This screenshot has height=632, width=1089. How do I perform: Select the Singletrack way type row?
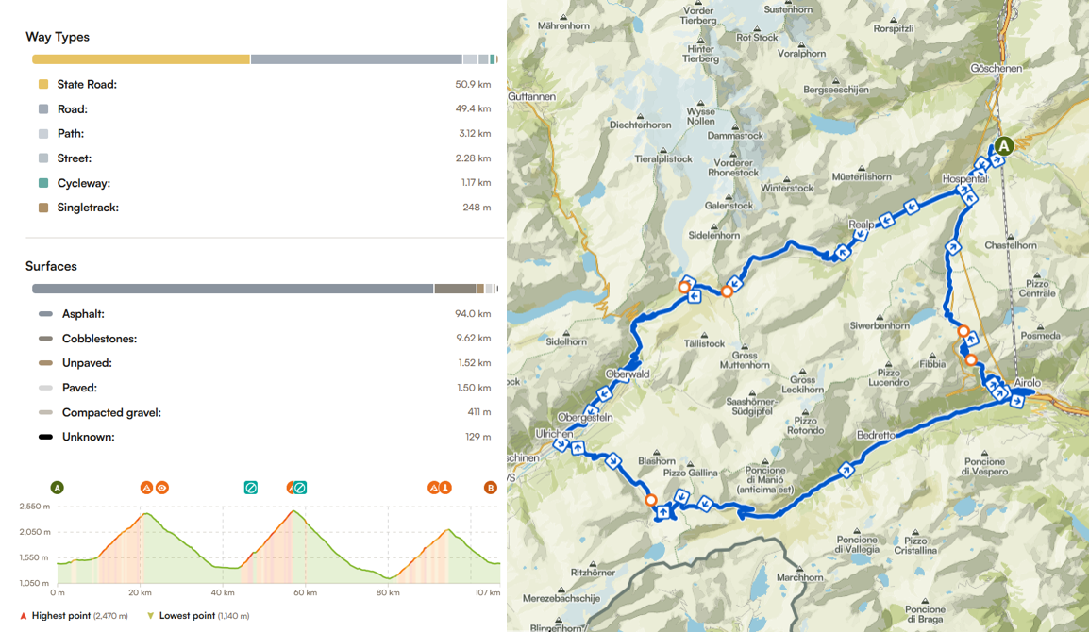point(88,208)
